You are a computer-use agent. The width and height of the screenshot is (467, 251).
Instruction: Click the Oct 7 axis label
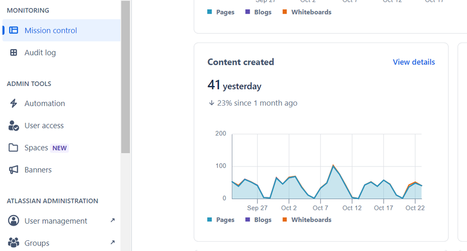[320, 208]
